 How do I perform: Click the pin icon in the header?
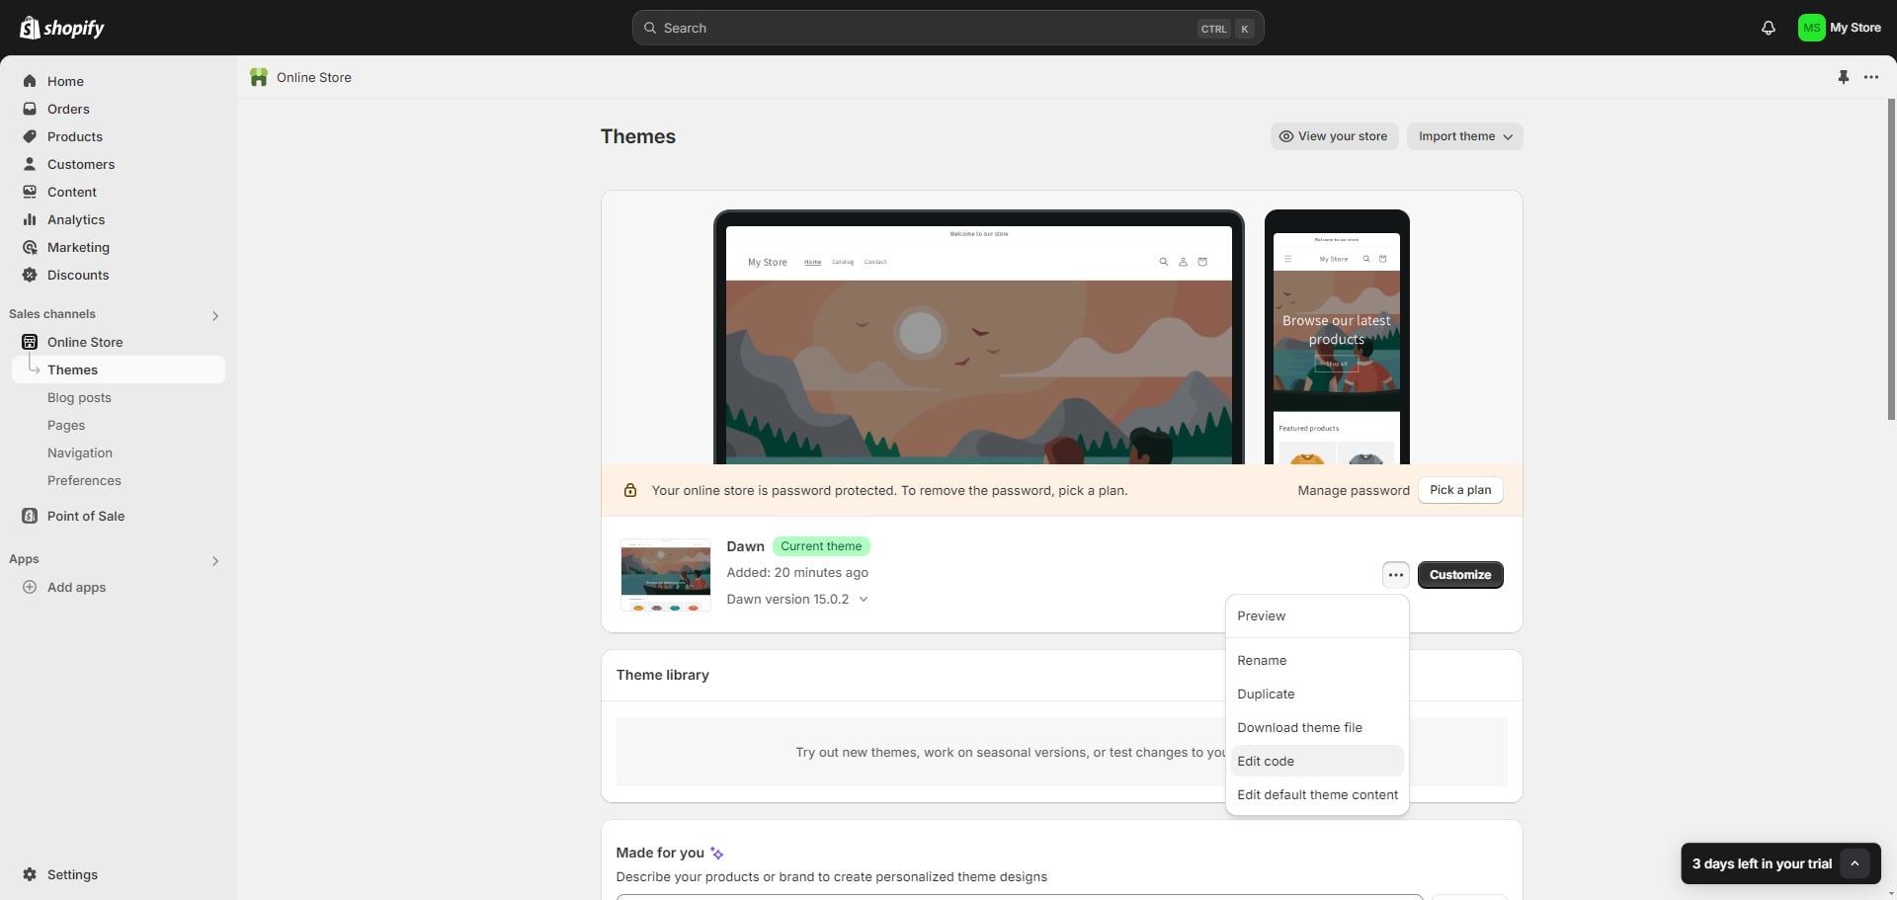1843,77
